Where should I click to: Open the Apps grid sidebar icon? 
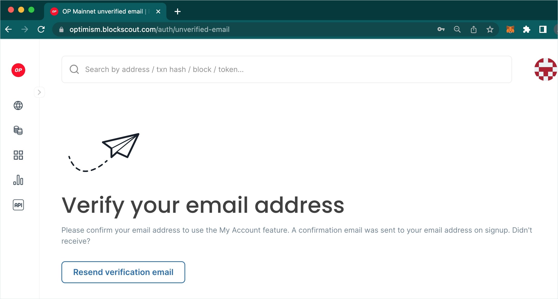[x=18, y=155]
